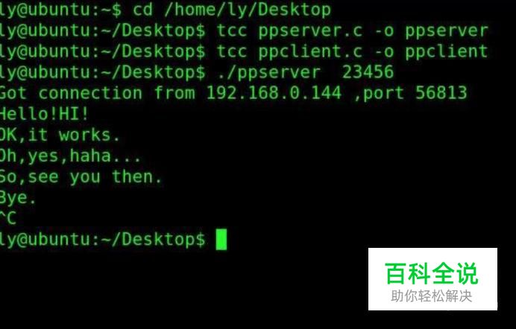516x329 pixels.
Task: Click the port number 23456
Action: [x=368, y=72]
